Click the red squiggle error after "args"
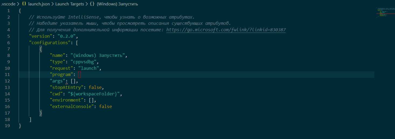 pos(67,83)
